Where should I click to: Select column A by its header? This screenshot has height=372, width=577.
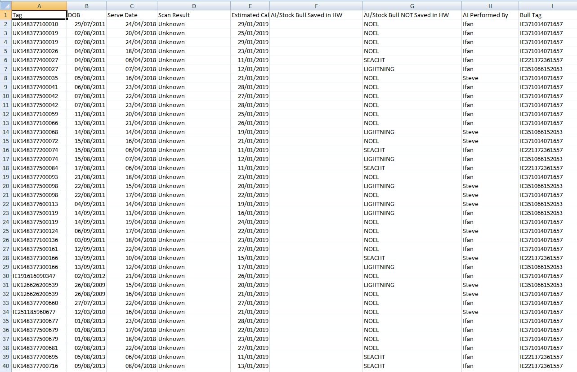[x=40, y=6]
